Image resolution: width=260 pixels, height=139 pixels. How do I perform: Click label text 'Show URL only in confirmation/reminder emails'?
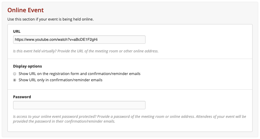60,80
